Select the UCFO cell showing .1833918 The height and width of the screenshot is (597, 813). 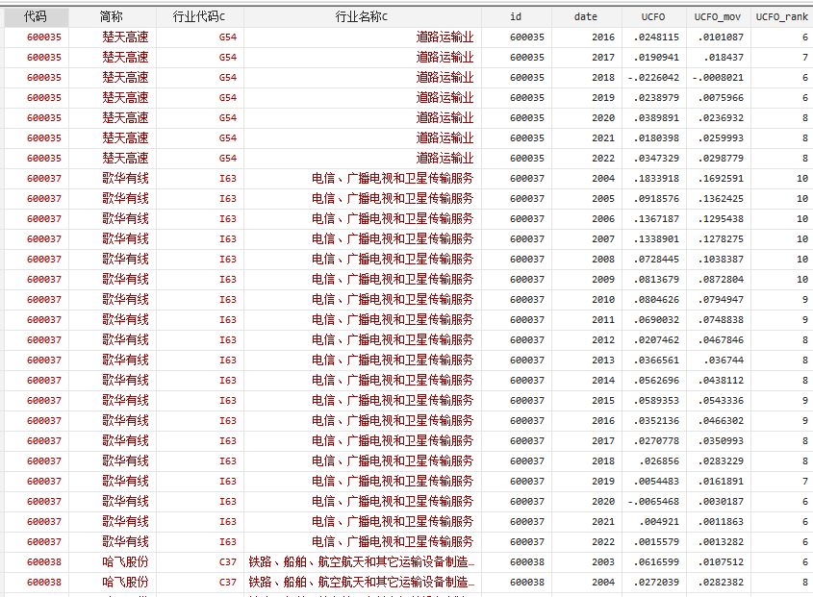point(656,178)
